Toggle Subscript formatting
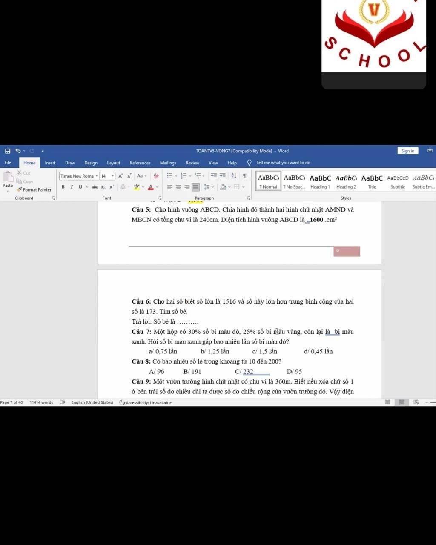The height and width of the screenshot is (545, 436). [x=103, y=187]
